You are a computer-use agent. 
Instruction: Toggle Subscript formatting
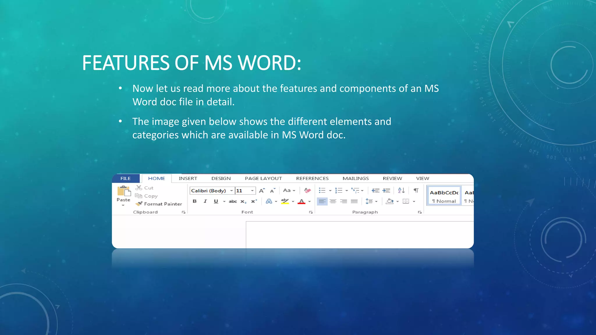(x=244, y=202)
